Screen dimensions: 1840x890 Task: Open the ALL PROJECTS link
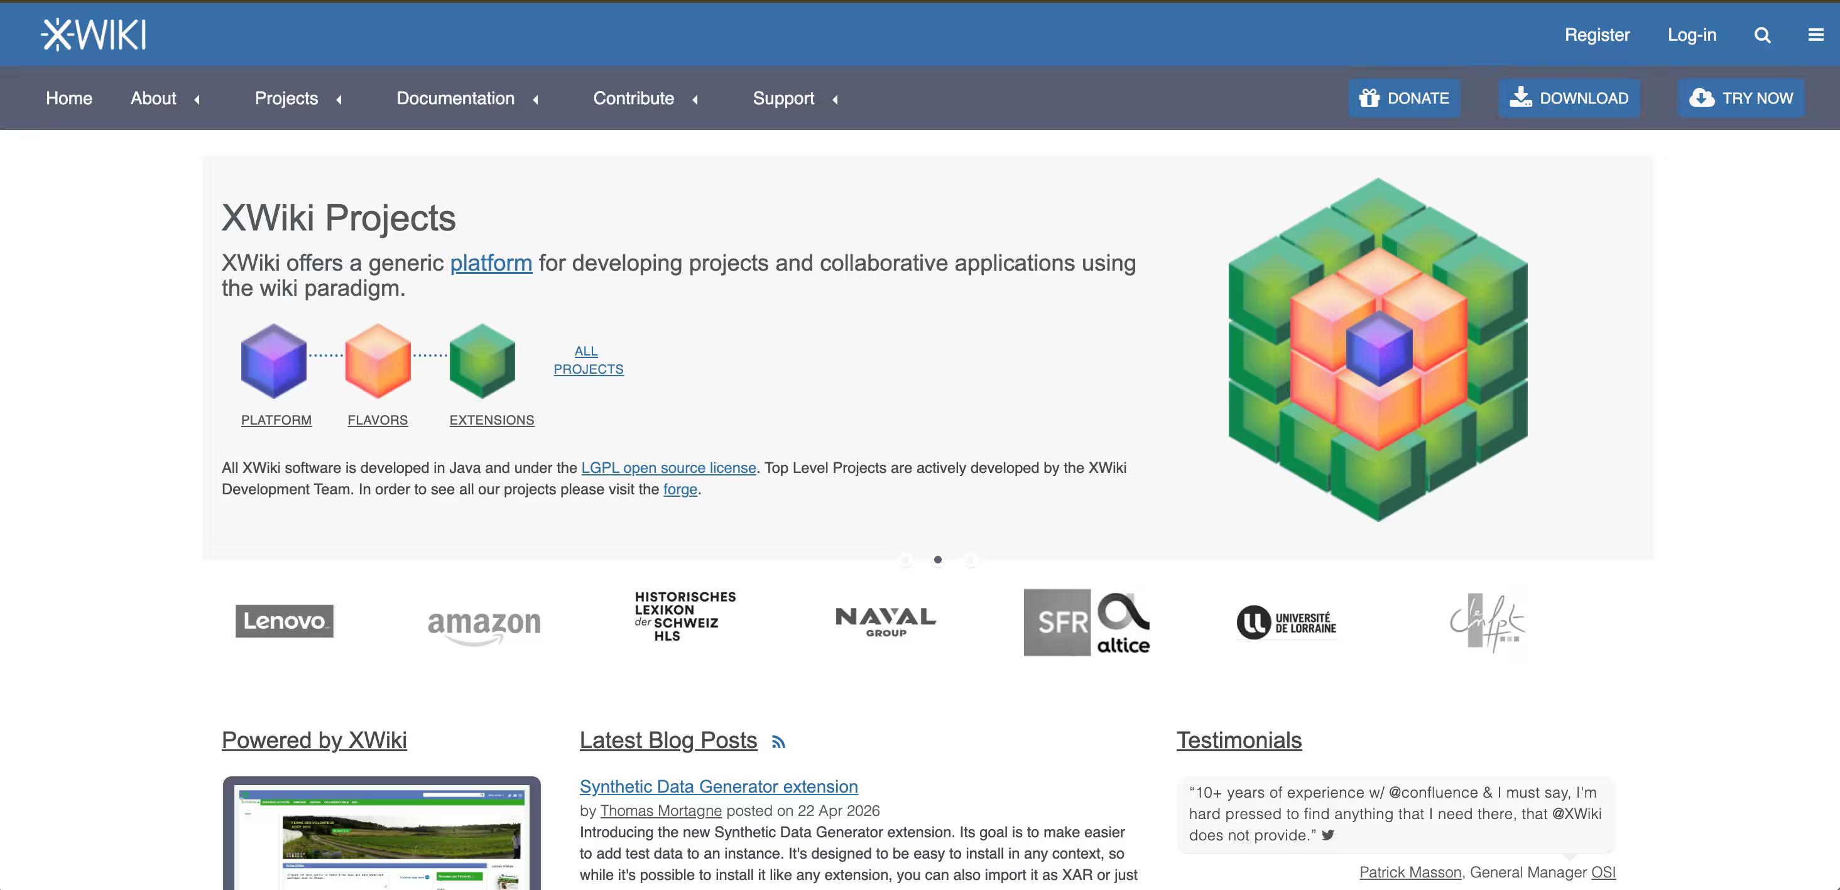point(589,360)
